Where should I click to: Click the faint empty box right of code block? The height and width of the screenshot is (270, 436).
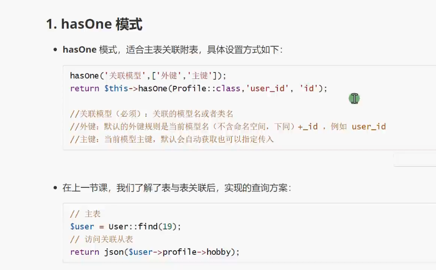pos(415,160)
